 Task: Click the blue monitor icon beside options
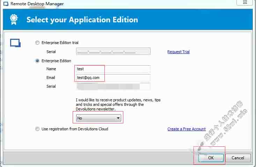point(15,43)
